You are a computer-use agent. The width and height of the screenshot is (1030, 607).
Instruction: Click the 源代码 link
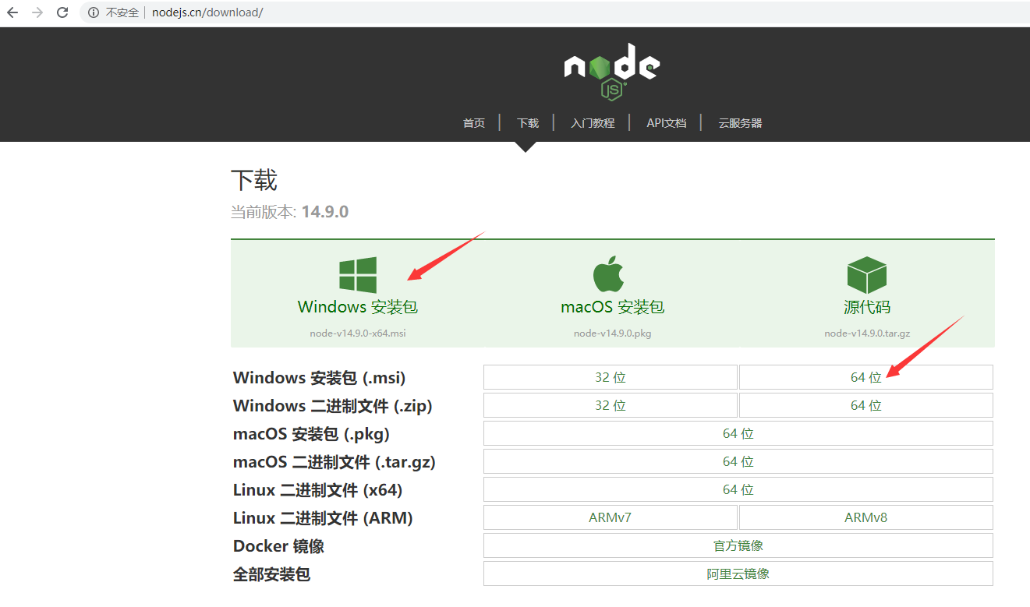pos(867,307)
